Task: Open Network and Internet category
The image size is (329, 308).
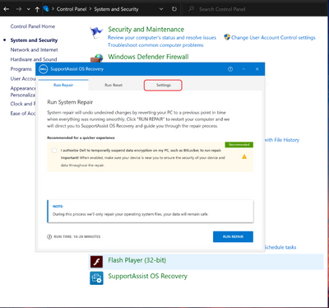Action: point(34,49)
